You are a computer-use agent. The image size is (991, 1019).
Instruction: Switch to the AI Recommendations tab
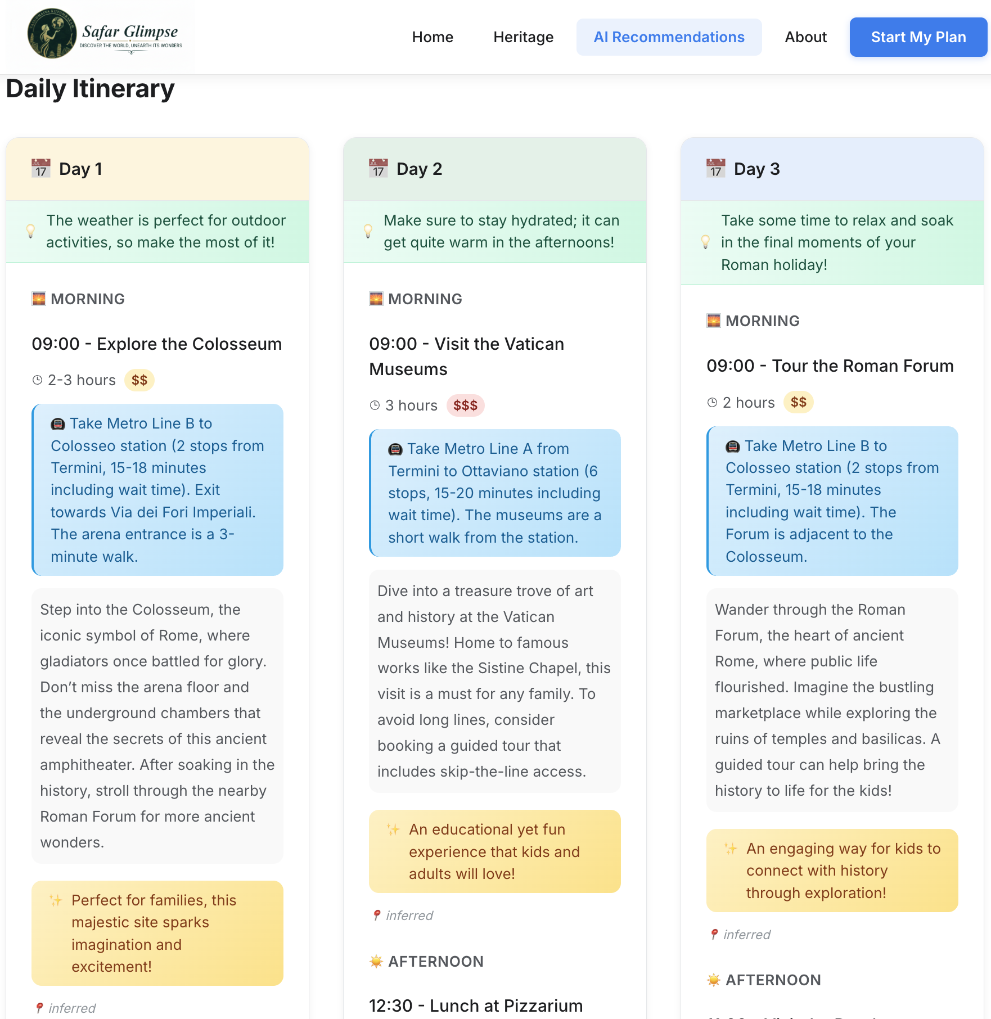coord(668,37)
